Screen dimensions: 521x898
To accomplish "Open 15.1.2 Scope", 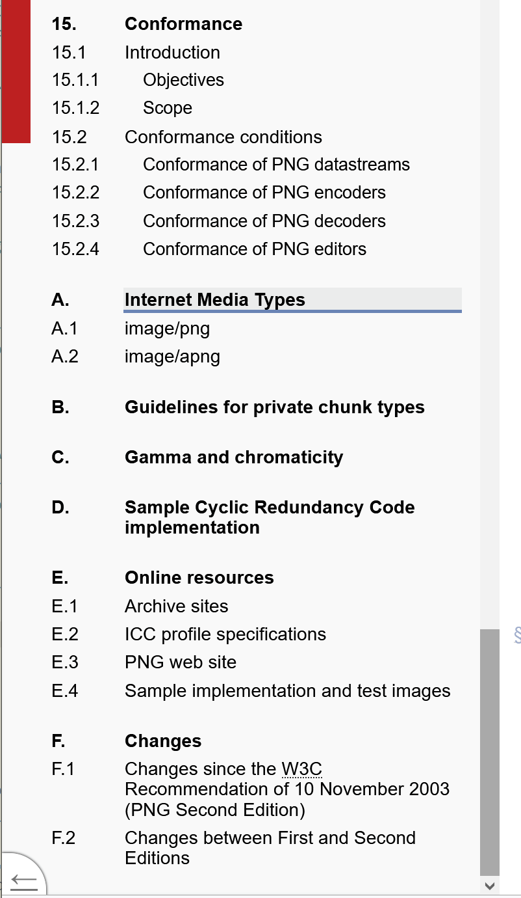I will [168, 107].
